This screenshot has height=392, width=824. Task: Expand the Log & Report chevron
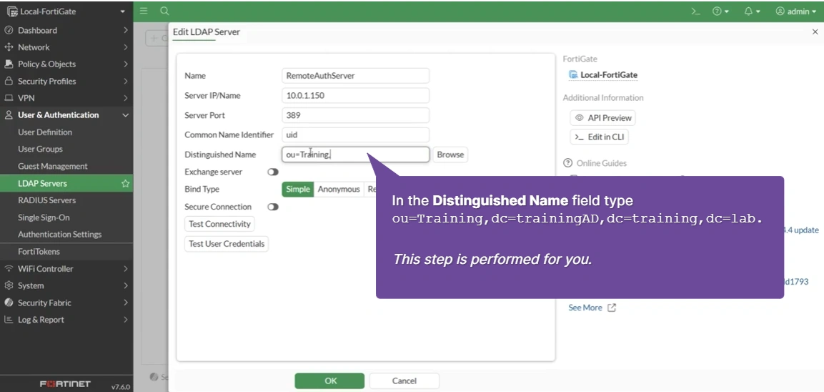coord(126,319)
